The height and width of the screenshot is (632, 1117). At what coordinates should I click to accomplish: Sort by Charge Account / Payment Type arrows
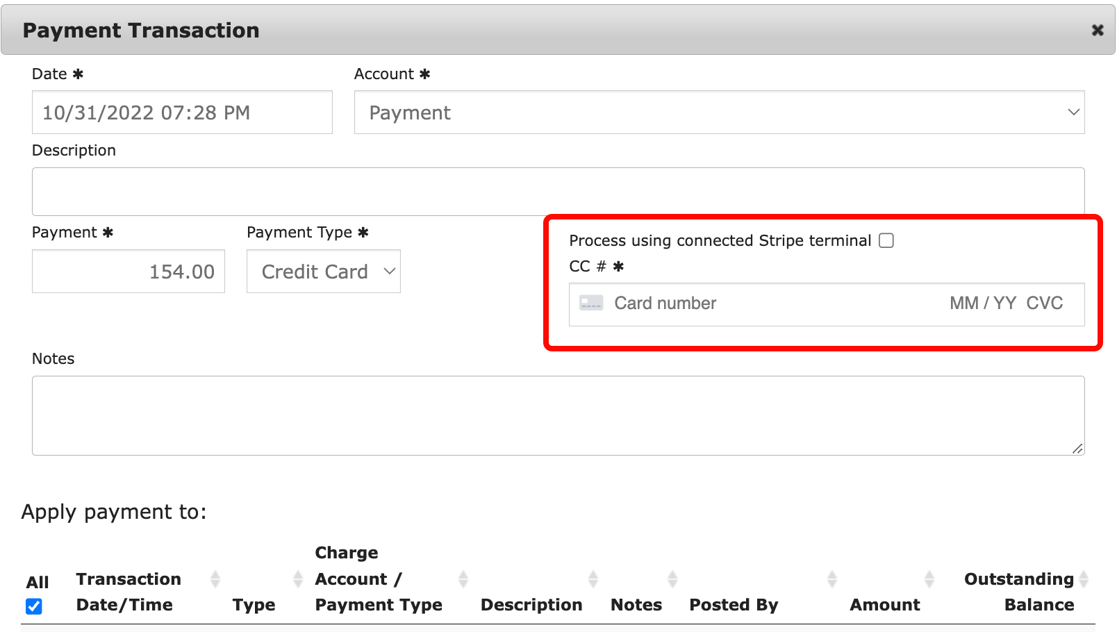click(x=463, y=579)
